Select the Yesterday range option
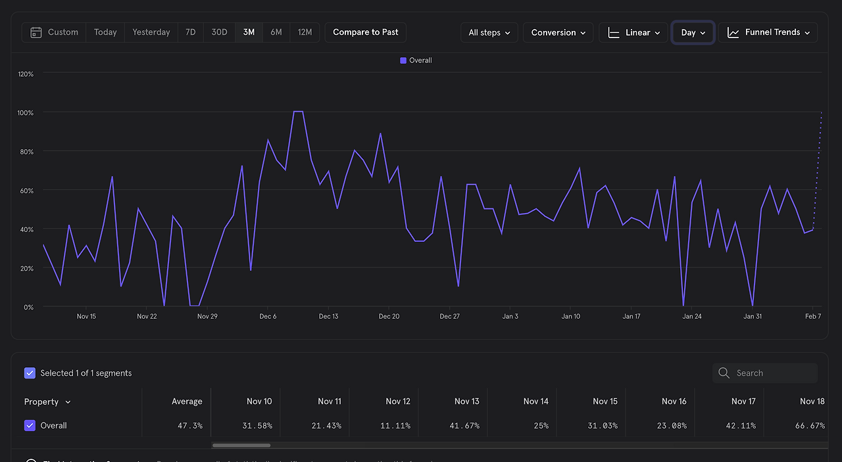Viewport: 842px width, 462px height. pyautogui.click(x=151, y=32)
